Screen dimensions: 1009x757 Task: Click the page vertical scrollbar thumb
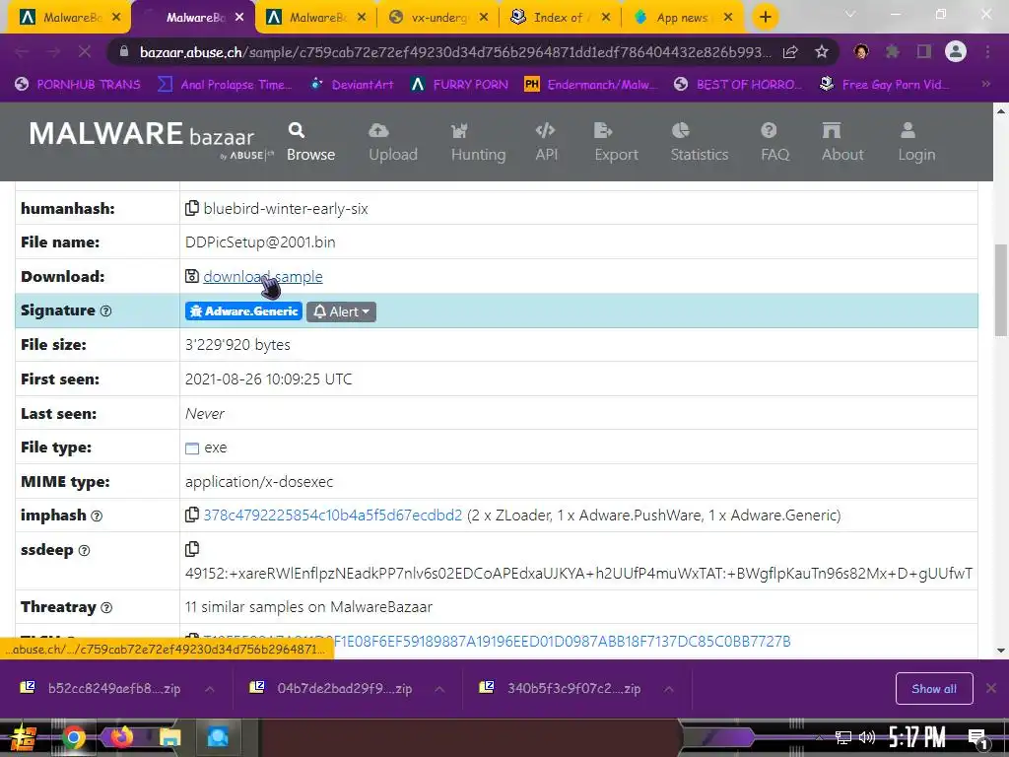coord(1001,290)
